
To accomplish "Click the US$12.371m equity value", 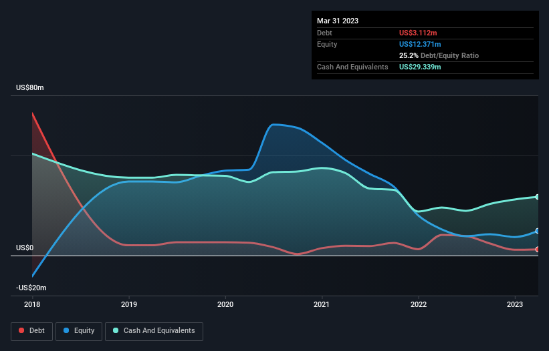I will (420, 44).
